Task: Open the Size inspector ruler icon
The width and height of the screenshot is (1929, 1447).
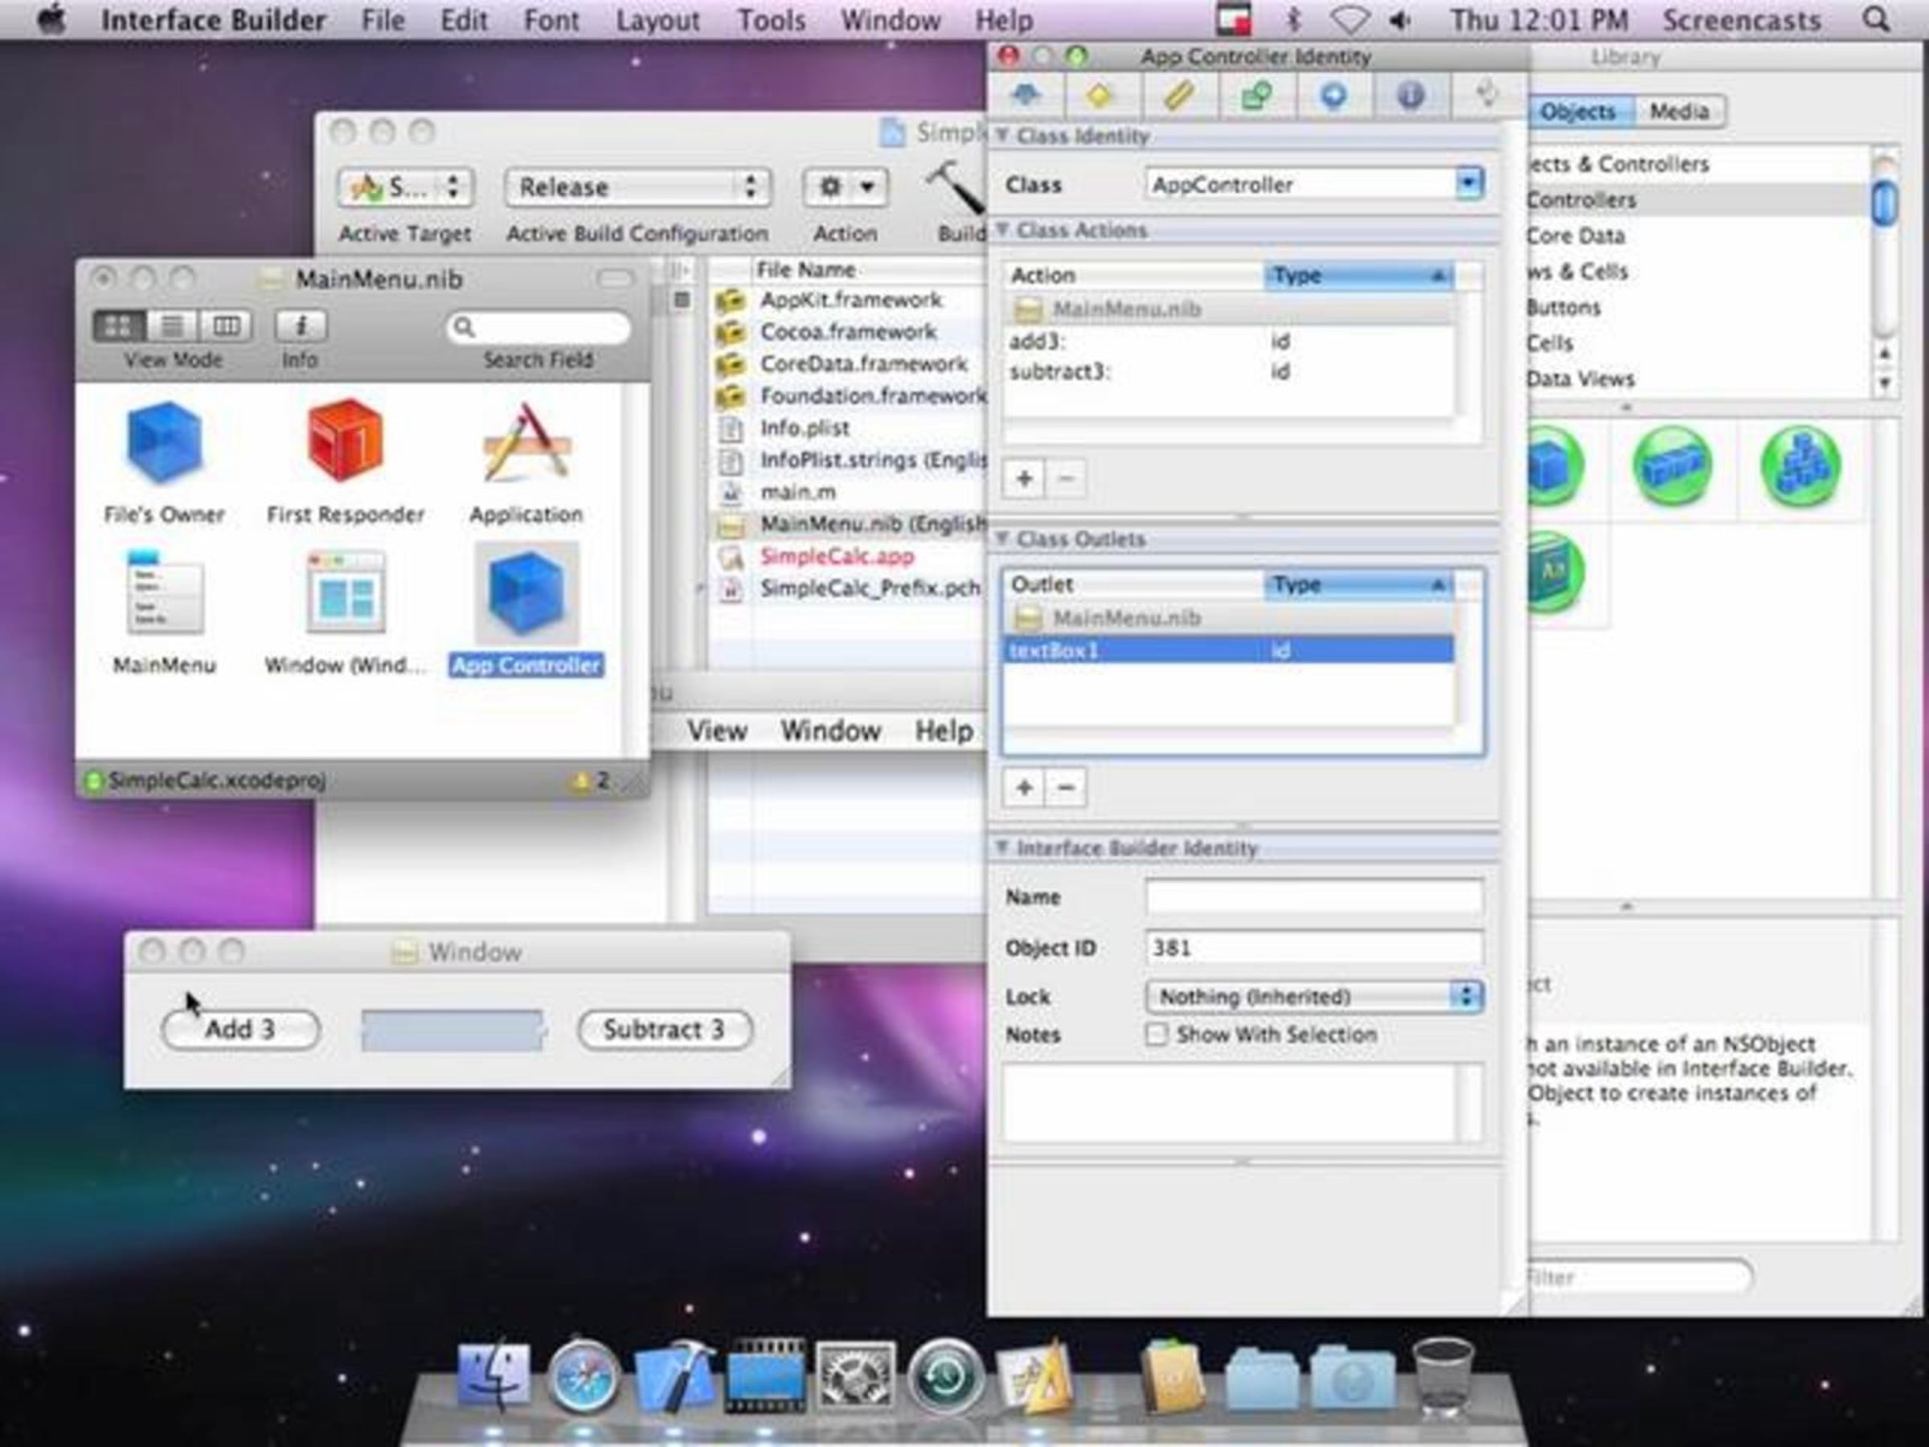Action: (x=1178, y=94)
